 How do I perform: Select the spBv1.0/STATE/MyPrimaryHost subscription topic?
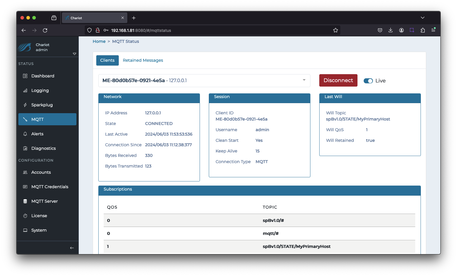[296, 246]
